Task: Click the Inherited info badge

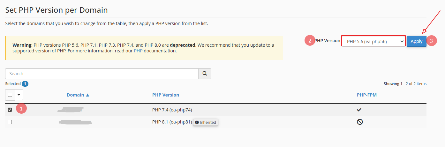Action: [x=206, y=122]
